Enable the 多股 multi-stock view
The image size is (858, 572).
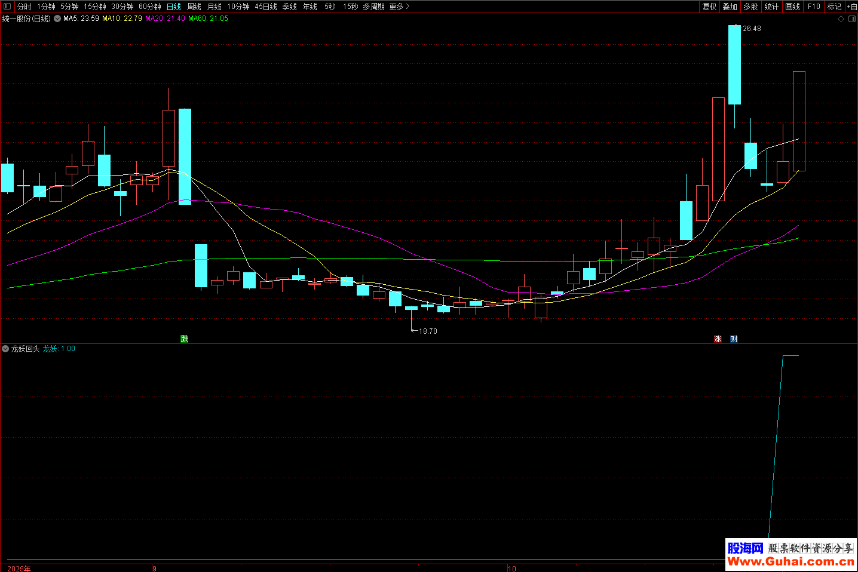pos(750,7)
